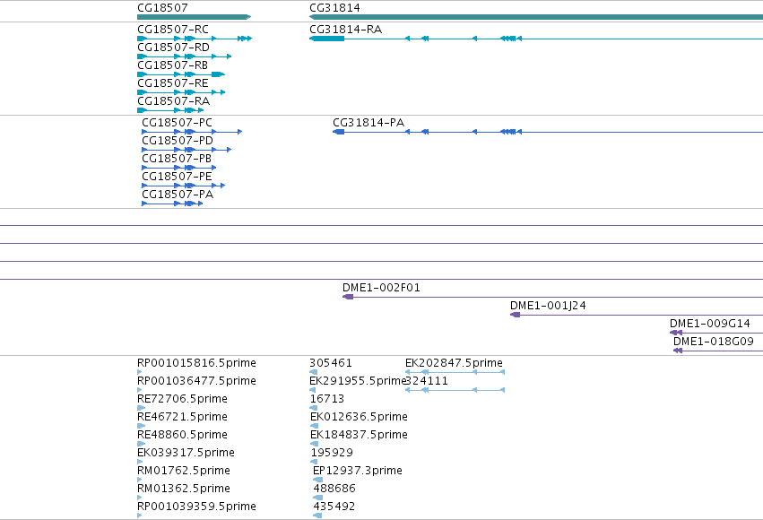Click the CG18507-PC protein glyph track
The width and height of the screenshot is (763, 520).
tap(192, 132)
